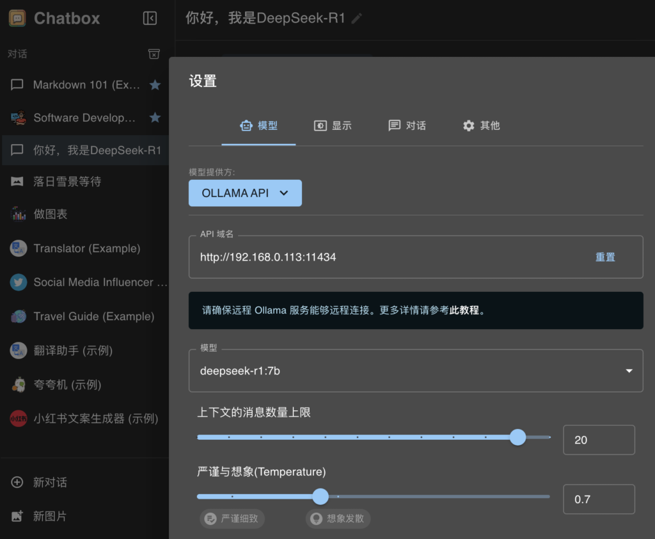Open the Markdown 101 conversation

coord(86,85)
